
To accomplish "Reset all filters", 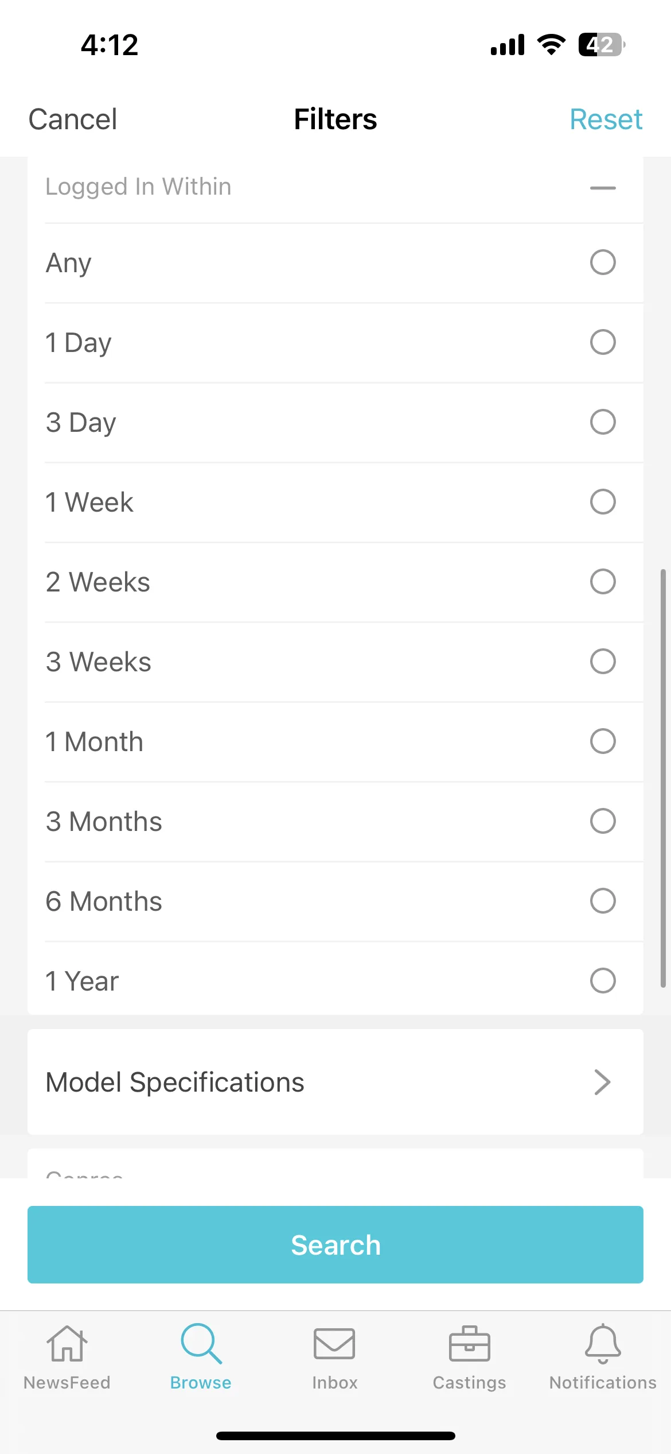I will pyautogui.click(x=606, y=119).
